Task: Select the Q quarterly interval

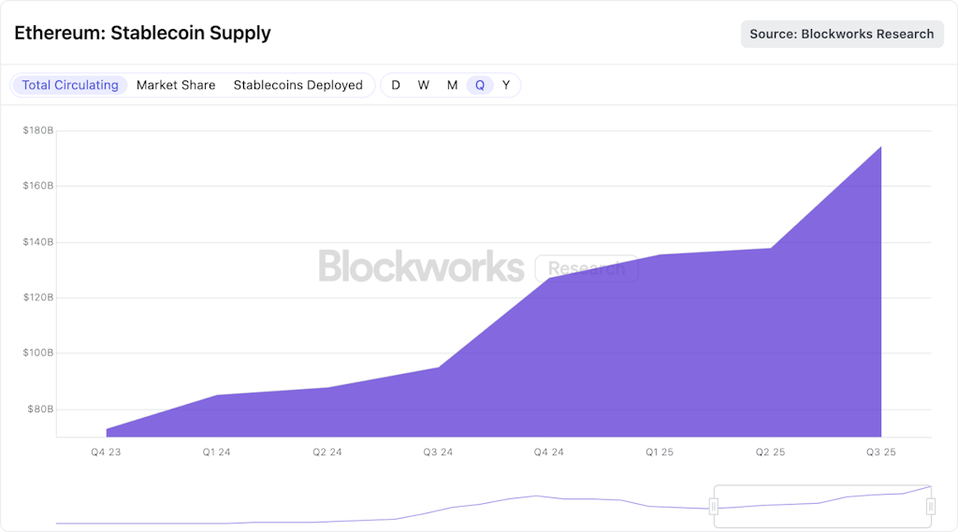Action: tap(480, 85)
